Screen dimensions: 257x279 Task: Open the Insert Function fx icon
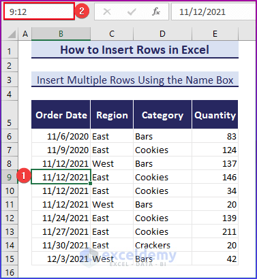pos(156,12)
